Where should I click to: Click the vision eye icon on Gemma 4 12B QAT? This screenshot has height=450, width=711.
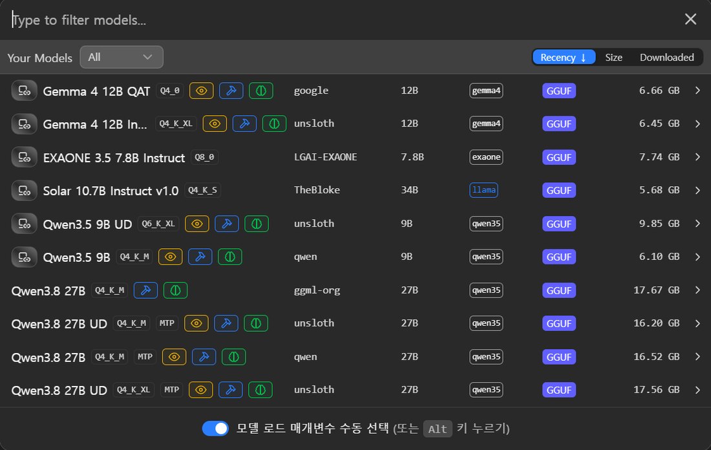point(201,91)
